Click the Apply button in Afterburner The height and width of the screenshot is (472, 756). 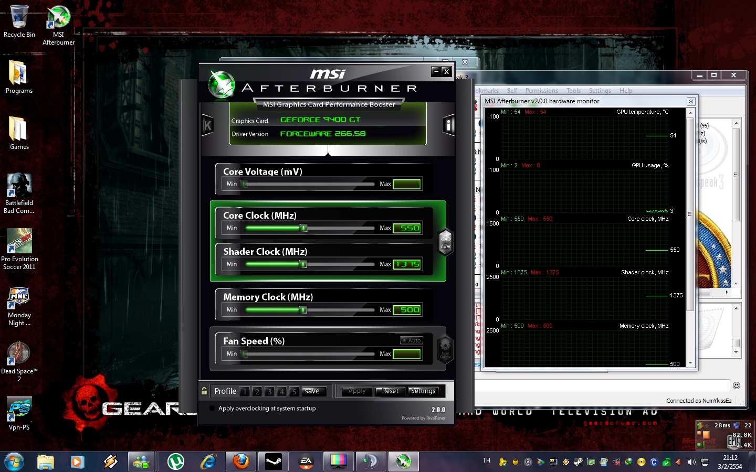[x=357, y=391]
